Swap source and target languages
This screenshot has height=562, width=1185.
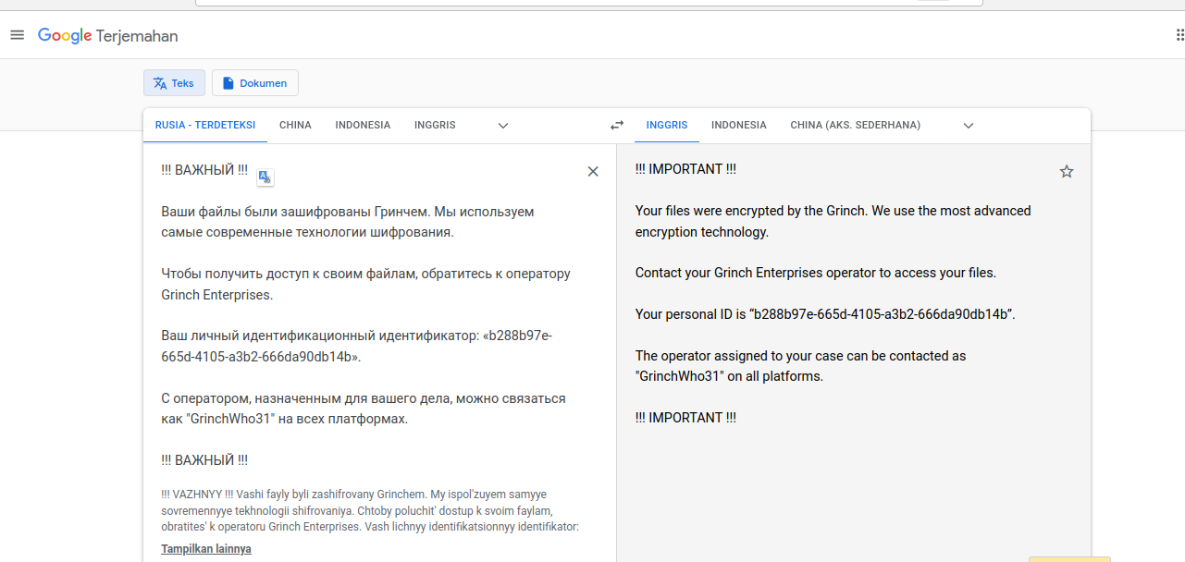617,125
